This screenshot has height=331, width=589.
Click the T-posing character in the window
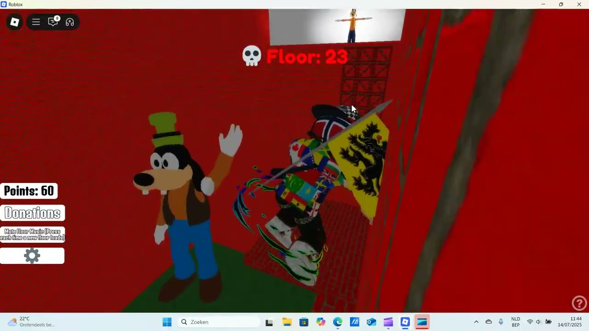tap(353, 26)
